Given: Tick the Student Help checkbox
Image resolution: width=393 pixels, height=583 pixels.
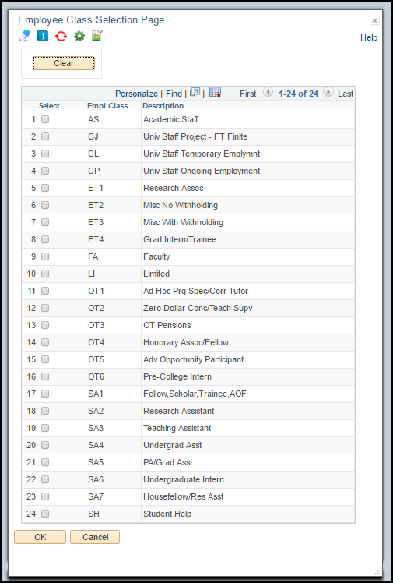Looking at the screenshot, I should tap(45, 514).
